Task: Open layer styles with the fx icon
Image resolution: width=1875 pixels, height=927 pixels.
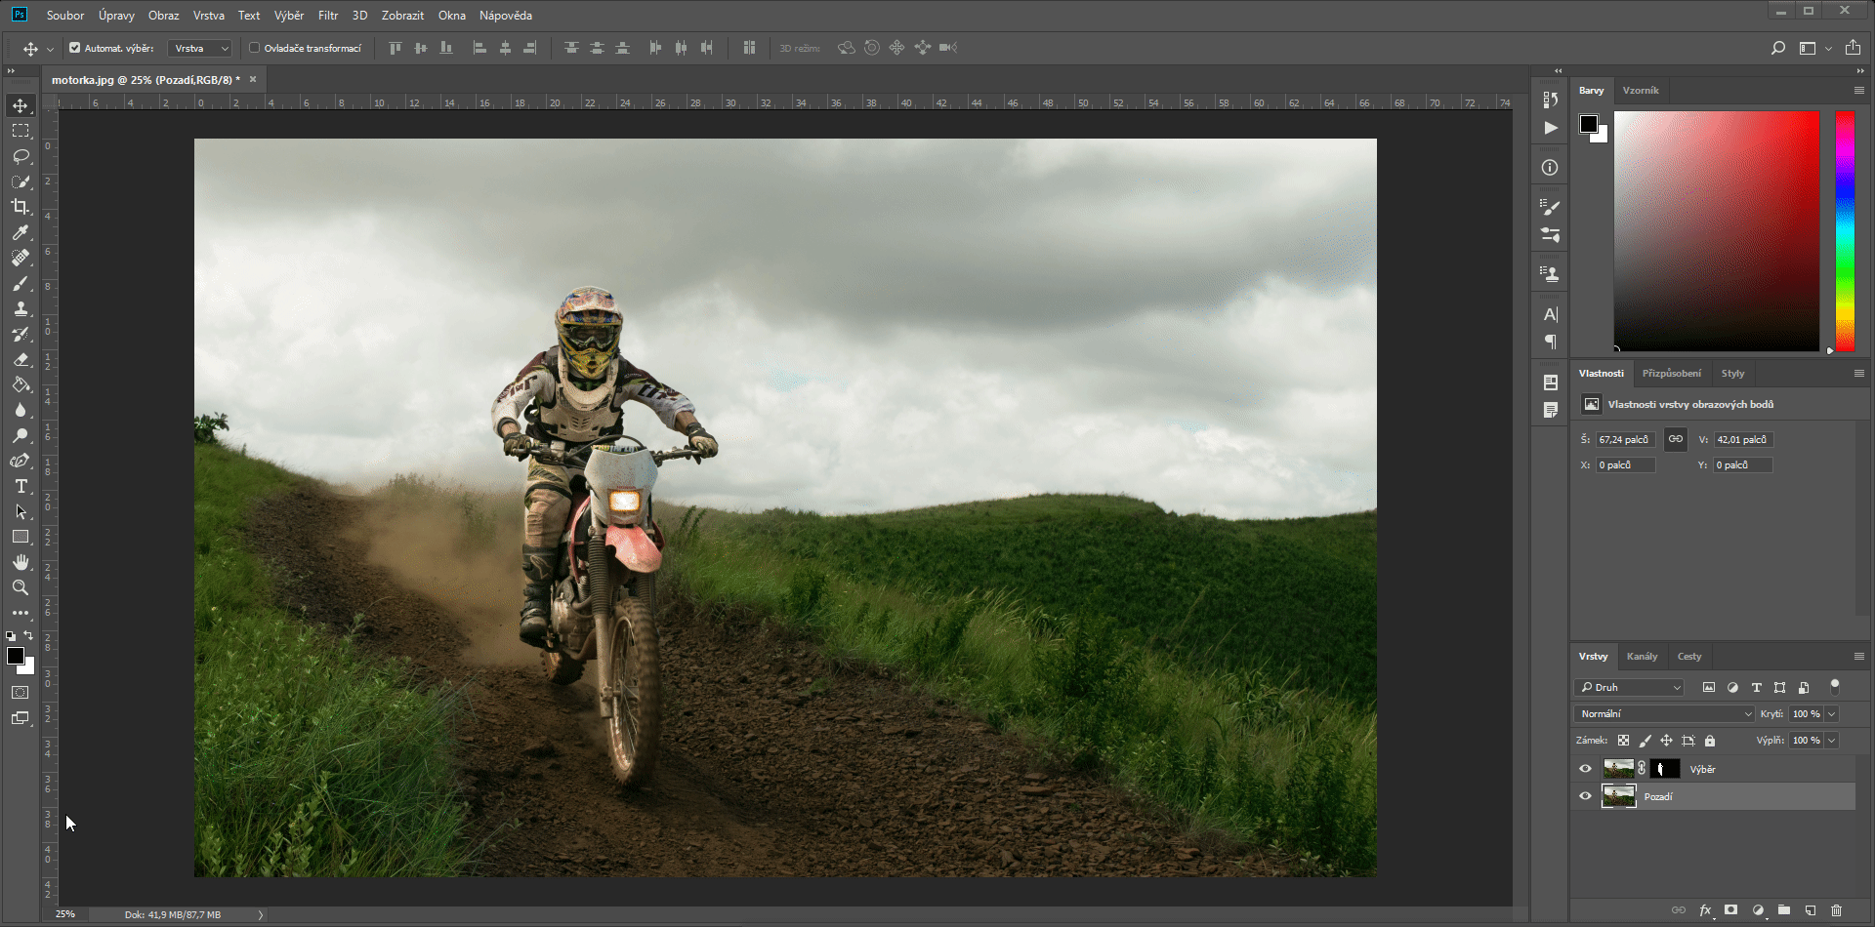Action: tap(1705, 909)
